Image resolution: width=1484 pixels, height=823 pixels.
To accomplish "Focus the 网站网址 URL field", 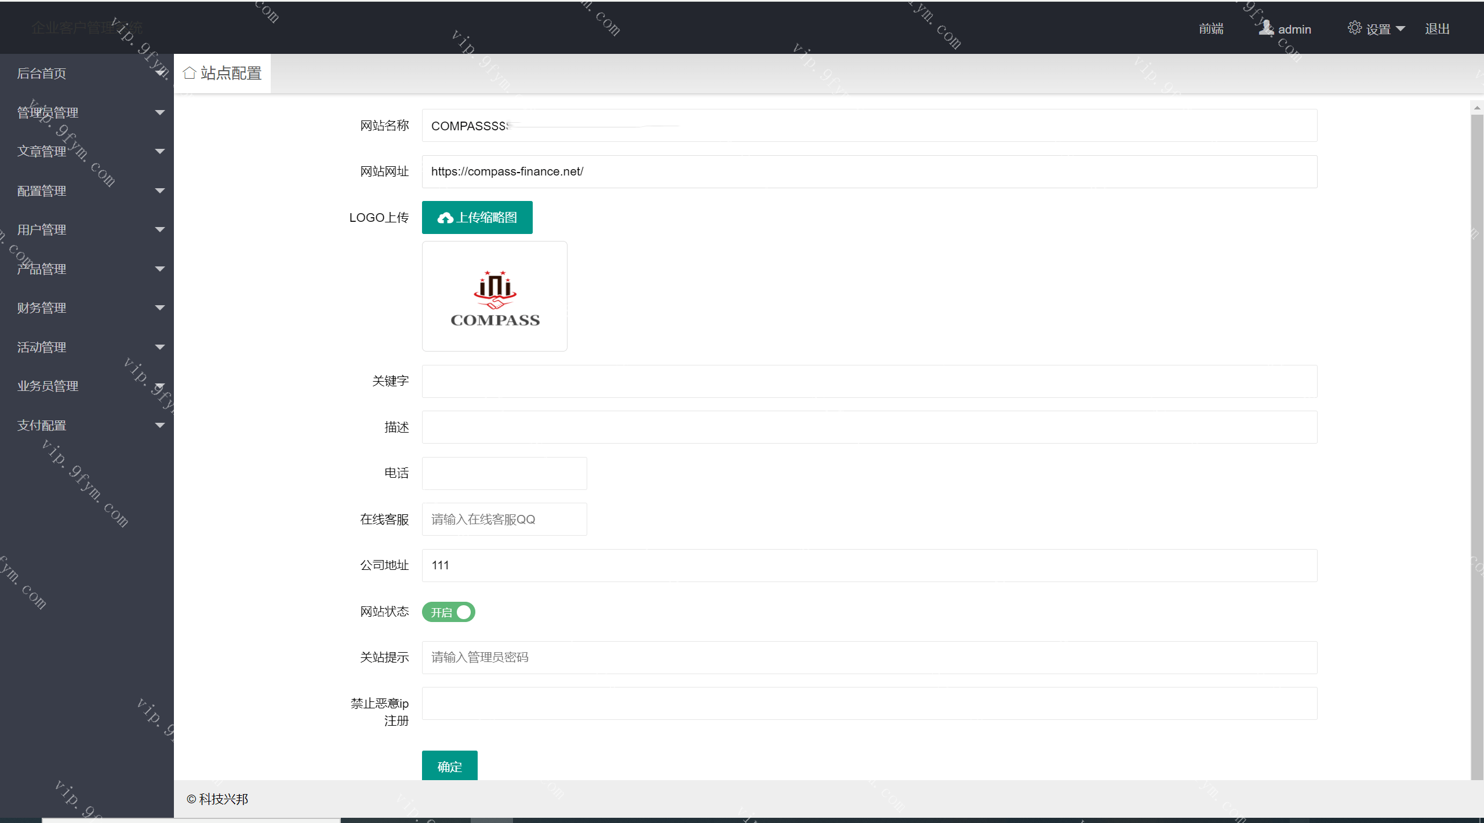I will tap(869, 171).
